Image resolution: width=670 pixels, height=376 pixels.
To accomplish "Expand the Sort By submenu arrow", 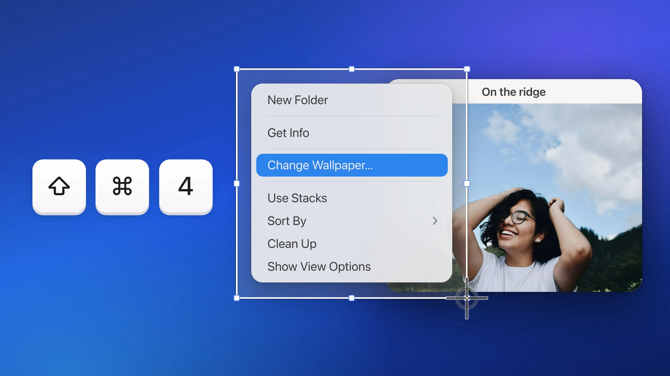I will pos(435,221).
